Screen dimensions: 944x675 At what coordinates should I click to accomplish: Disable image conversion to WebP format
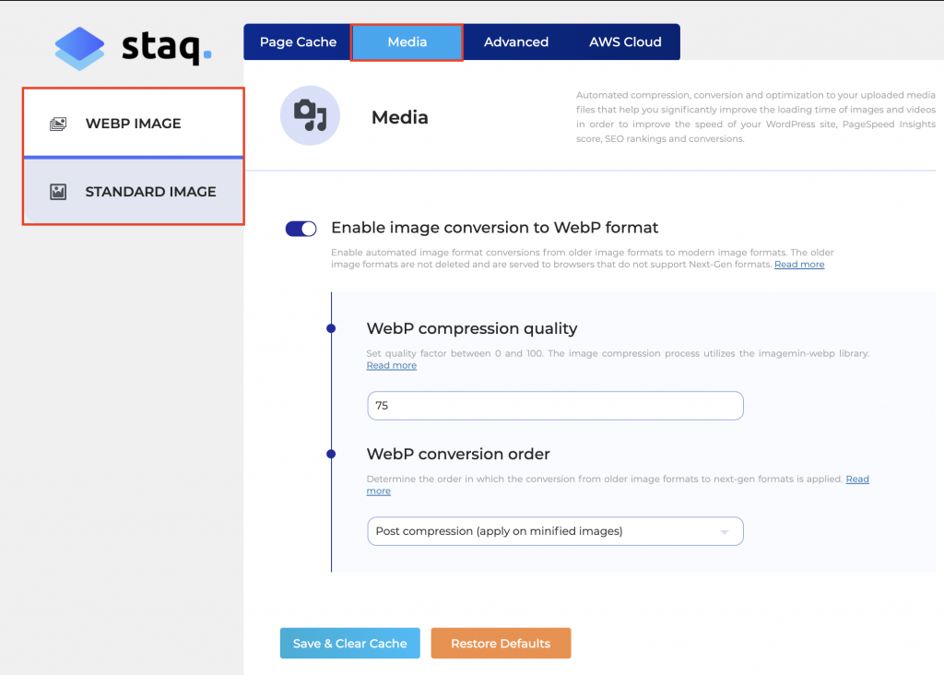[301, 228]
